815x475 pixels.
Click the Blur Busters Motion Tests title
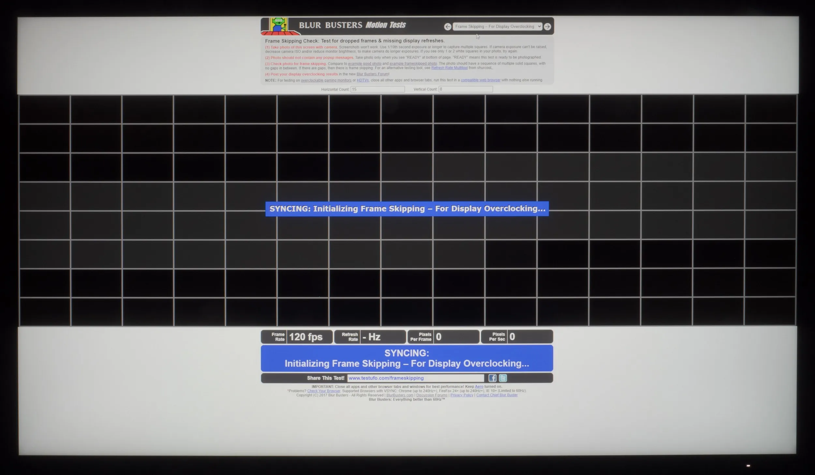pos(352,25)
